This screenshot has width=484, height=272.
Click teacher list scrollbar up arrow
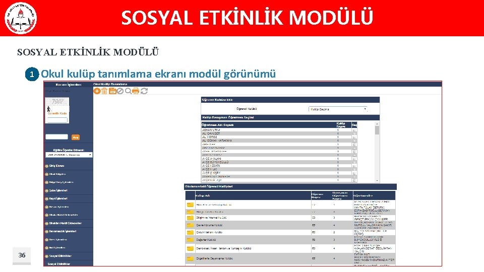tap(377, 124)
